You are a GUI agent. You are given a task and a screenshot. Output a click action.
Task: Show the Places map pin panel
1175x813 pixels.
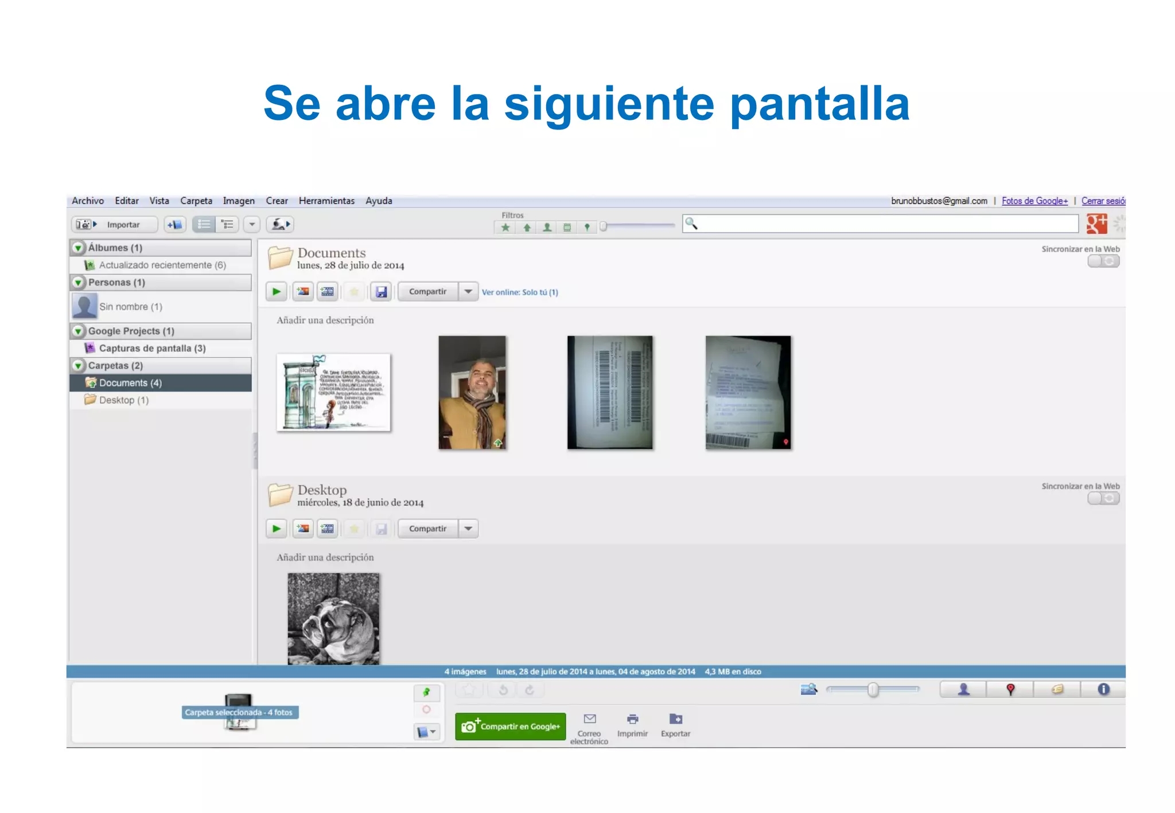tap(1010, 690)
